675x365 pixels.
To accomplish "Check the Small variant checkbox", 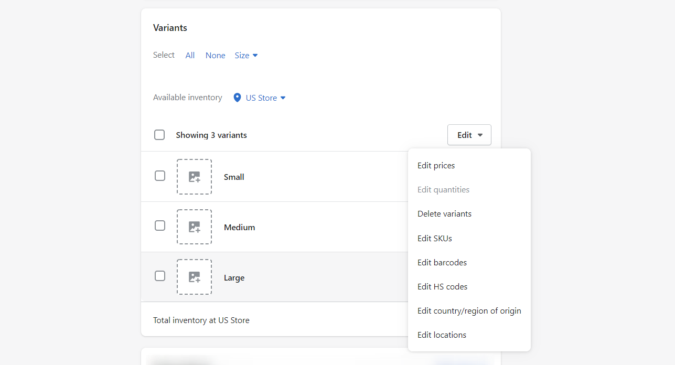I will pyautogui.click(x=159, y=176).
